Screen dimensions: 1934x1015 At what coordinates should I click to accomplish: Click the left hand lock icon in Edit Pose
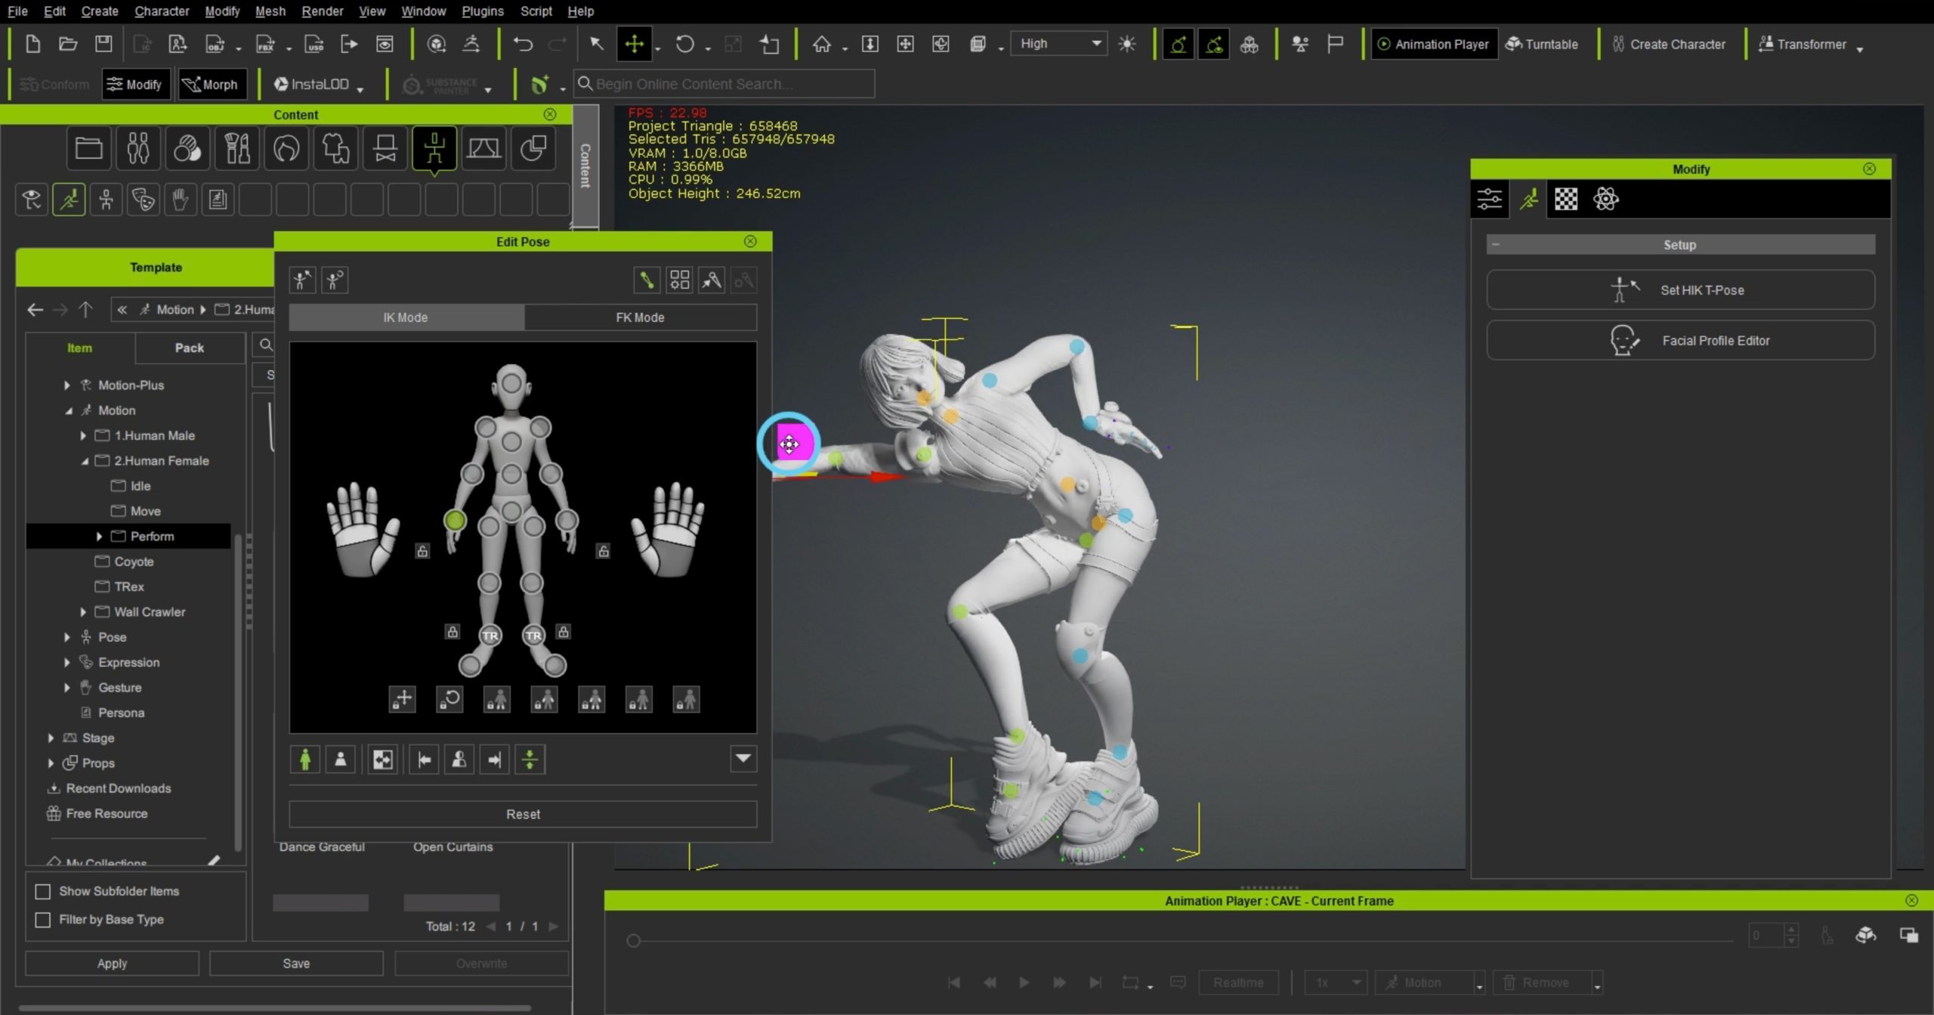[422, 551]
